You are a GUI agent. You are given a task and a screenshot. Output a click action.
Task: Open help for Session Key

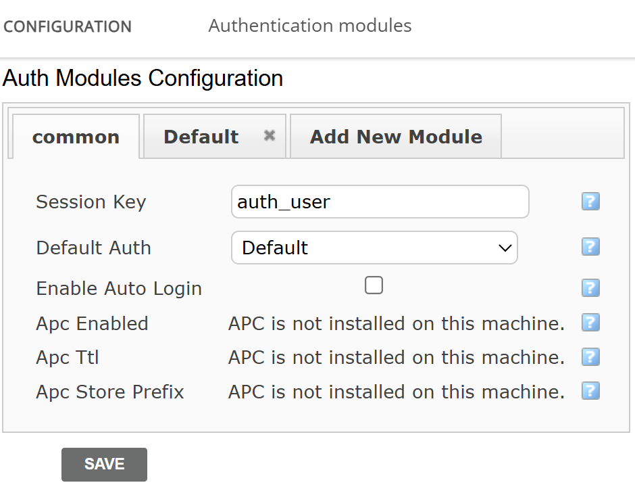[x=590, y=202]
